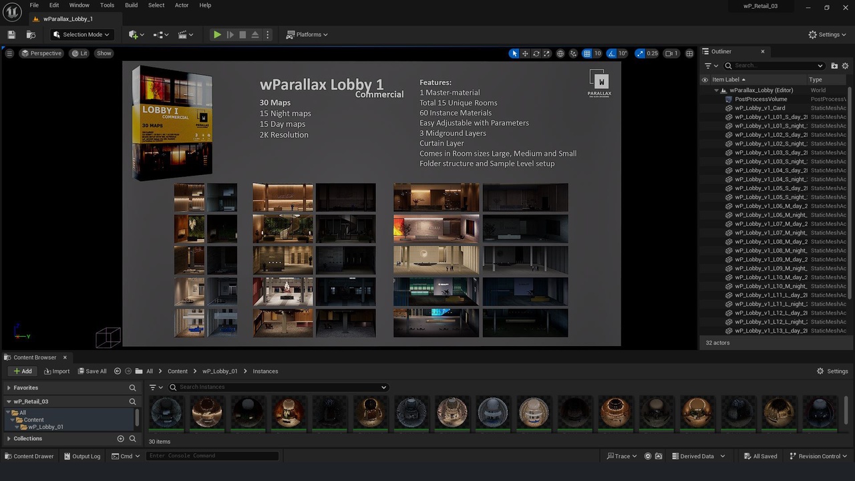The image size is (855, 481).
Task: Select the viewport Select objects arrow tool
Action: tap(514, 53)
